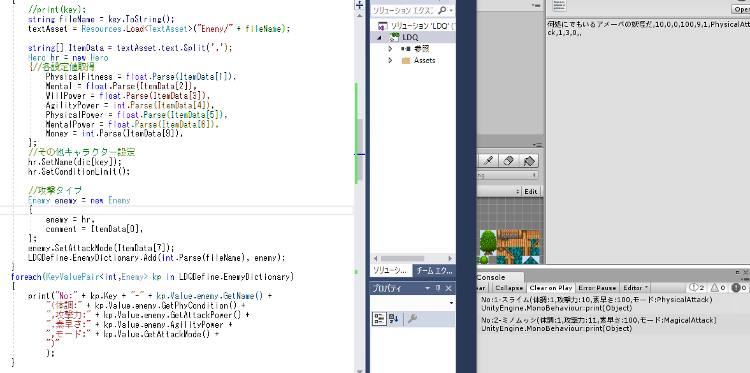Expand the Assets folder node
The height and width of the screenshot is (373, 750).
pos(391,61)
